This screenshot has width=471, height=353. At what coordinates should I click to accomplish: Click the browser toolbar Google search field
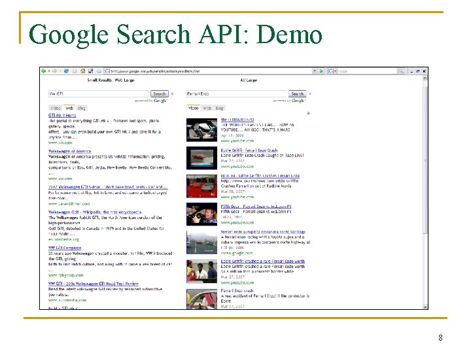[367, 71]
